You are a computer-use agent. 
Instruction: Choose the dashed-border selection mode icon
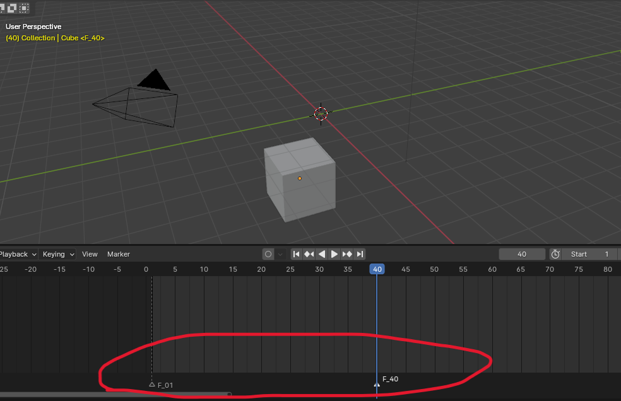click(24, 8)
